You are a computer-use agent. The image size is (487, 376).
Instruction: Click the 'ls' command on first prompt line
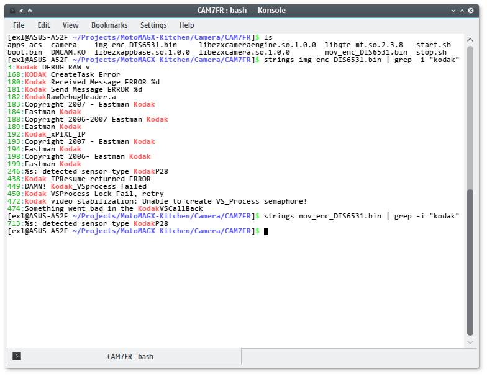(268, 37)
